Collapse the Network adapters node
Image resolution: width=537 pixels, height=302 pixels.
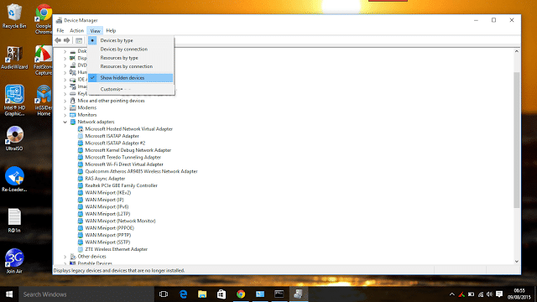point(65,122)
